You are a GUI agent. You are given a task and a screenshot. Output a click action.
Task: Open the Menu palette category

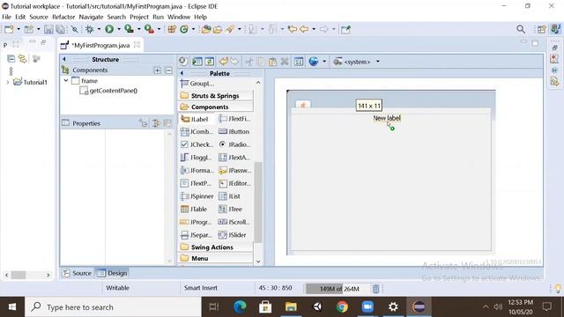215,258
